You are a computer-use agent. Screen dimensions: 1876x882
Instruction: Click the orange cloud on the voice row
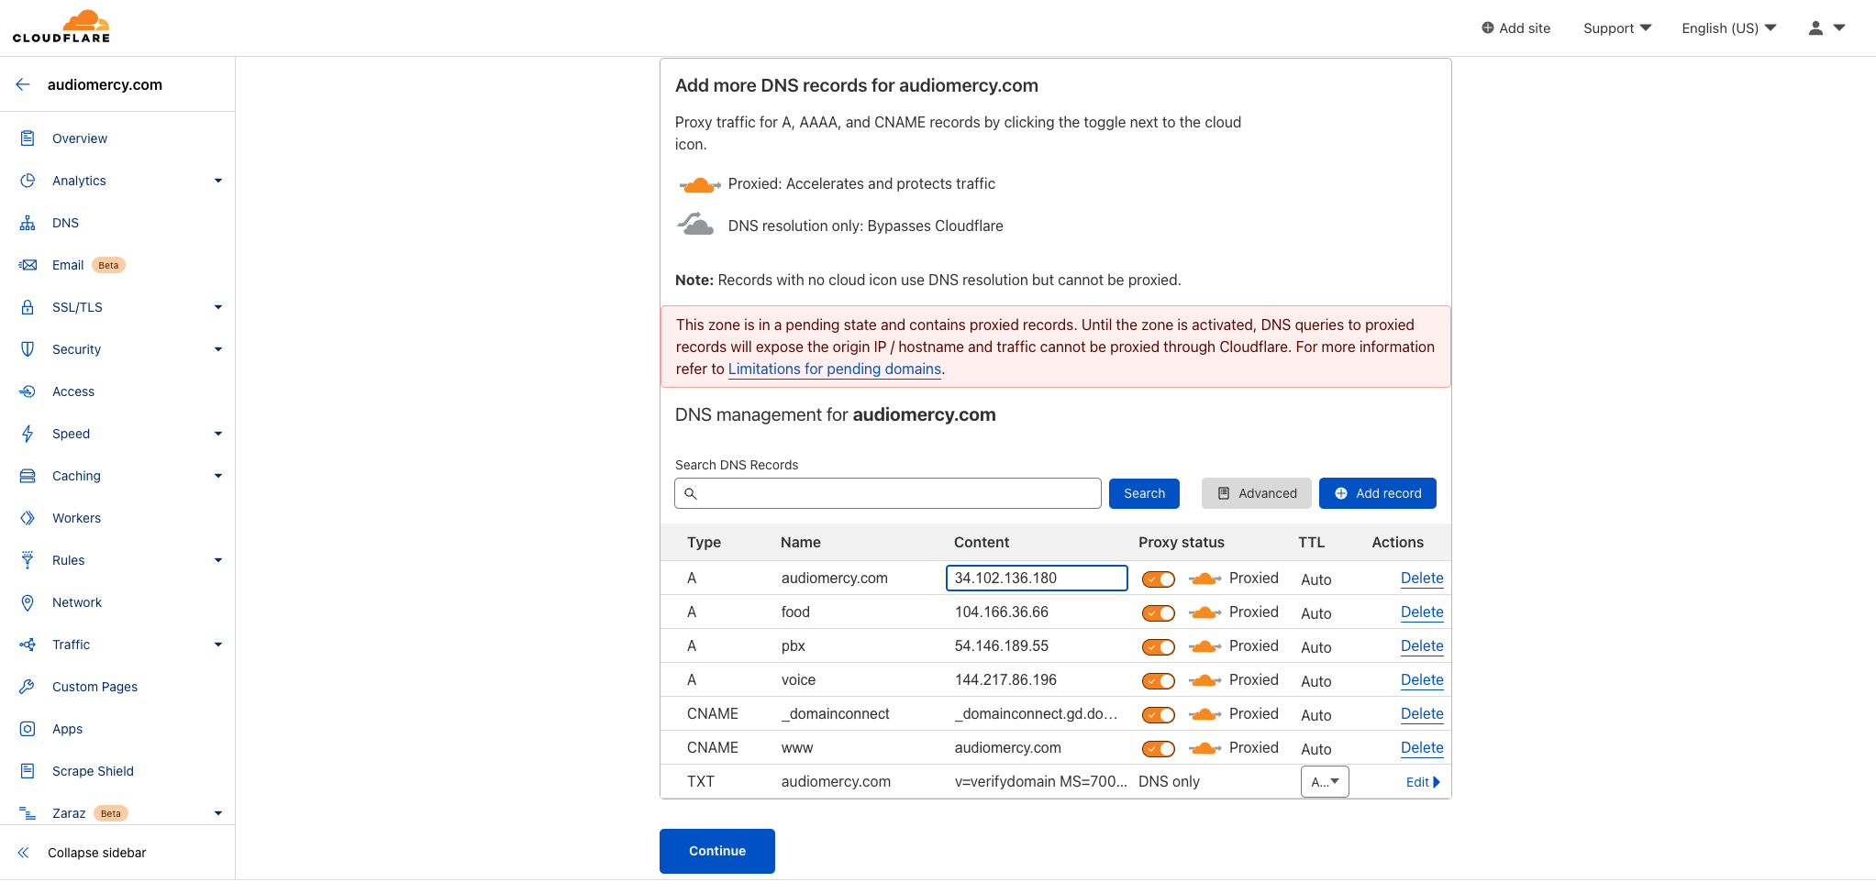pos(1204,680)
